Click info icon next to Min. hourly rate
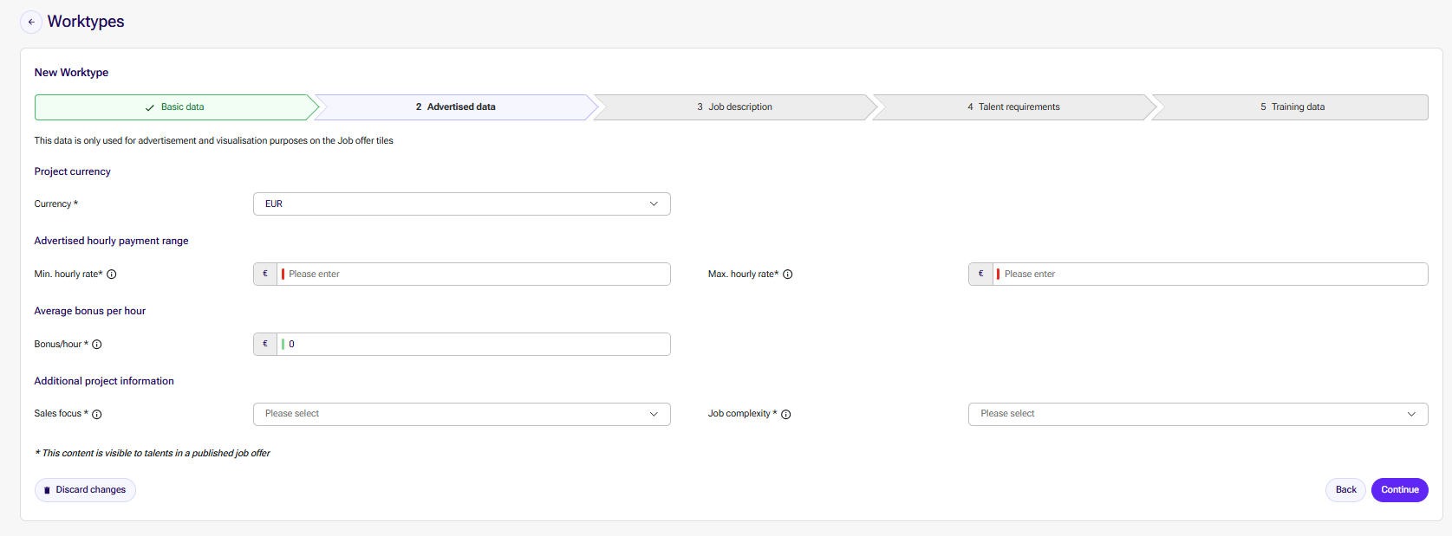Image resolution: width=1452 pixels, height=536 pixels. (112, 274)
